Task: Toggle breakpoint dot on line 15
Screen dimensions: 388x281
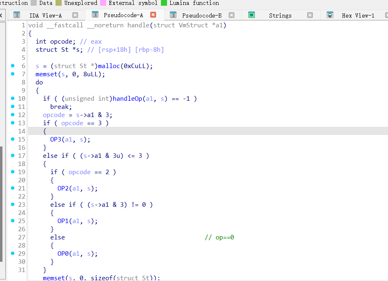Action: point(13,139)
